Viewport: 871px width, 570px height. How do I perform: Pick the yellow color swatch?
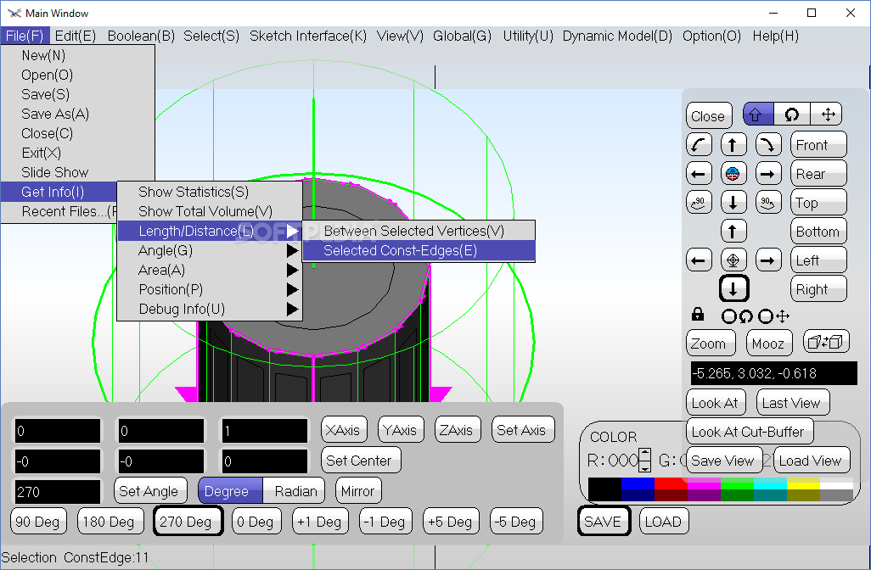tap(803, 483)
